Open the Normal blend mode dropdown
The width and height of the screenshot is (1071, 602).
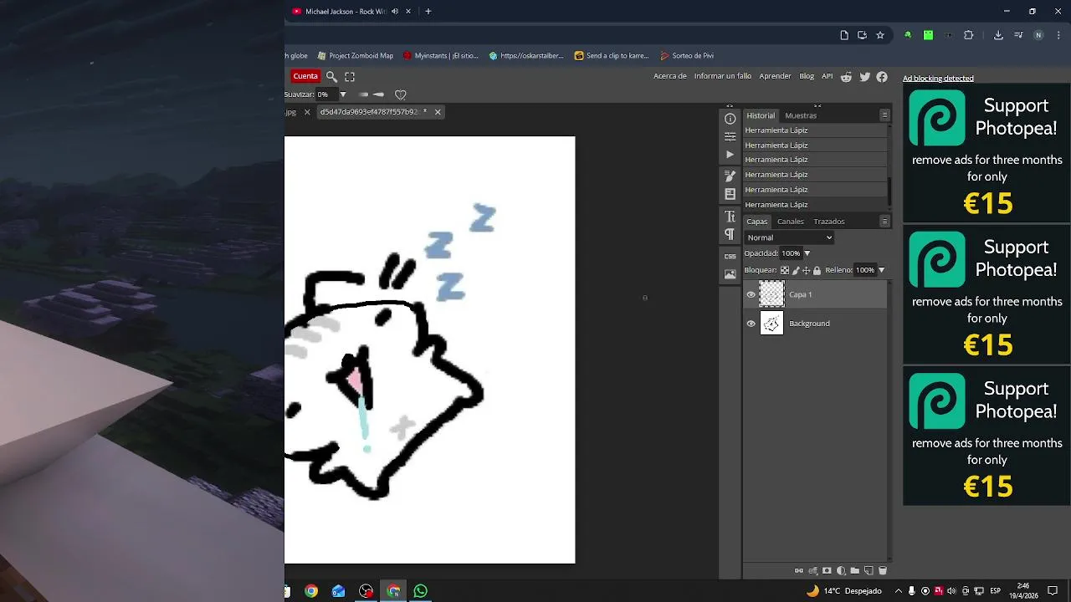(x=790, y=237)
